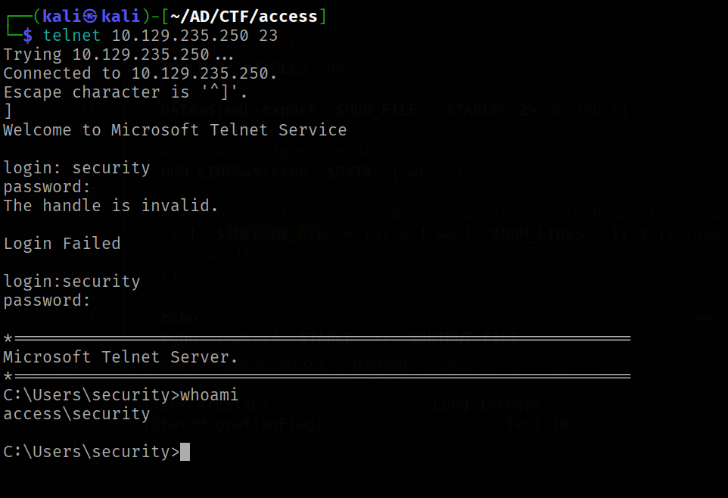Click the 'Welcome to Microsoft Telnet Service' line

[175, 130]
